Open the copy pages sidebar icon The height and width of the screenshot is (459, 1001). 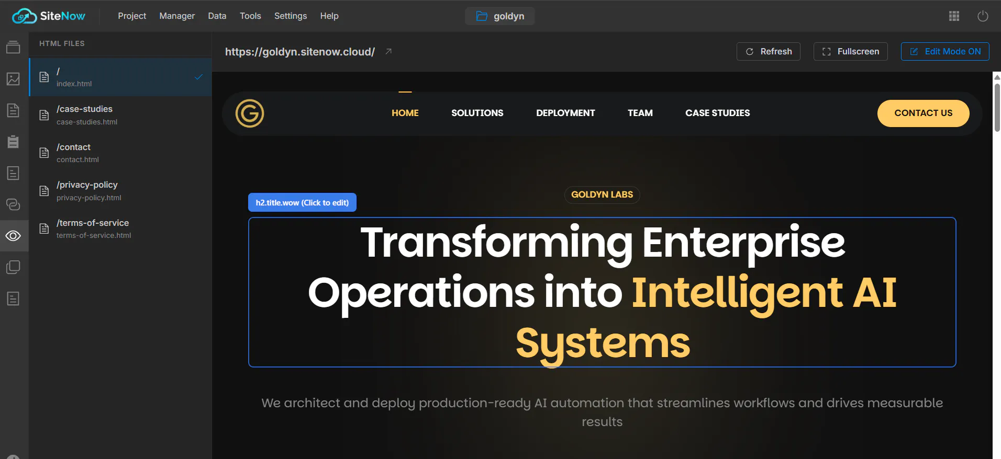coord(13,267)
